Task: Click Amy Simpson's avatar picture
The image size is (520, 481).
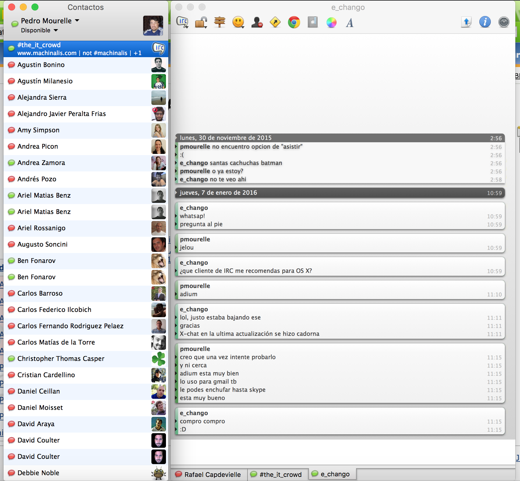Action: (159, 130)
